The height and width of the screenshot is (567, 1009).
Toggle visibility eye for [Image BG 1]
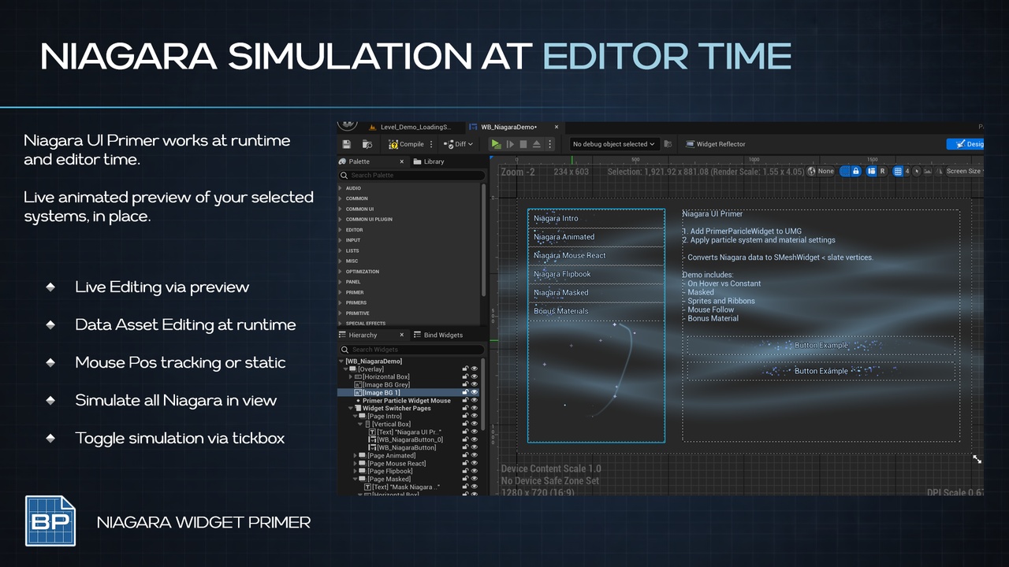coord(475,392)
